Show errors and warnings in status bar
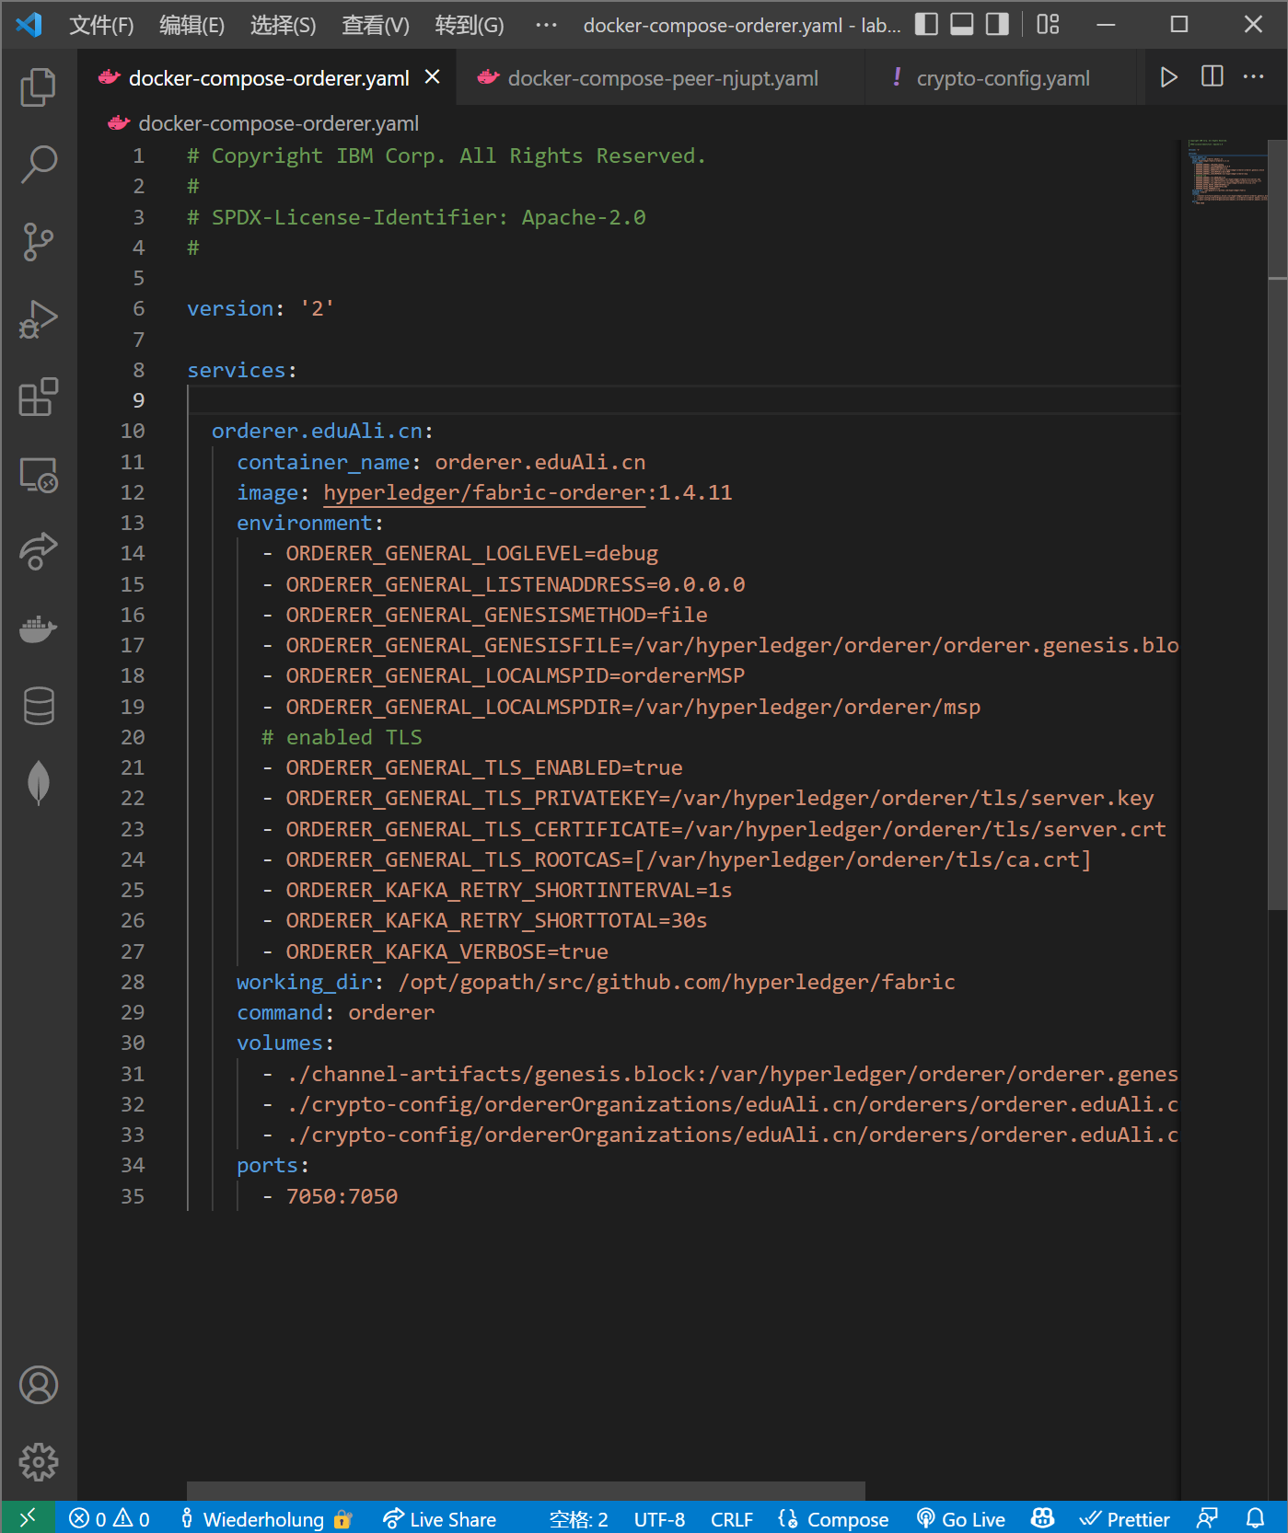 [110, 1518]
